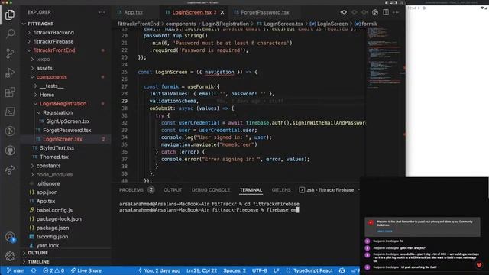Open the Explorer view in activity bar
This screenshot has height=275, width=489.
click(x=10, y=15)
